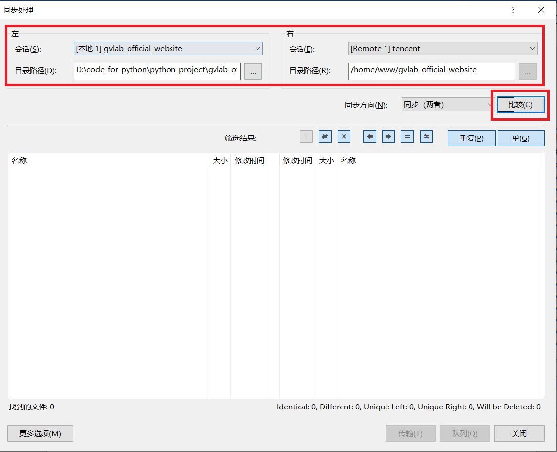Focus the right 目录路径(R) input field
The width and height of the screenshot is (557, 452).
[431, 71]
